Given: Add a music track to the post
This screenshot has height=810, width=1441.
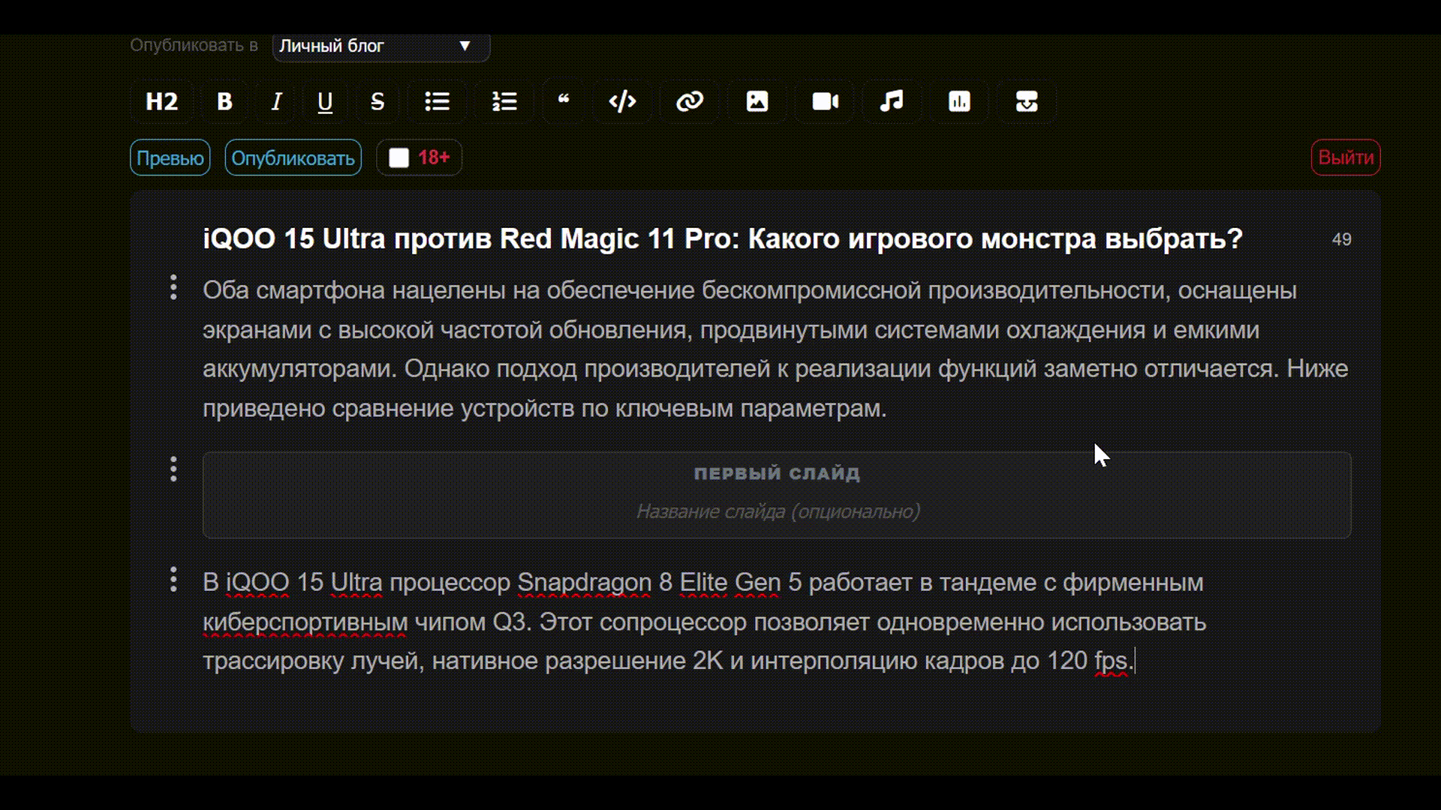Looking at the screenshot, I should 891,102.
